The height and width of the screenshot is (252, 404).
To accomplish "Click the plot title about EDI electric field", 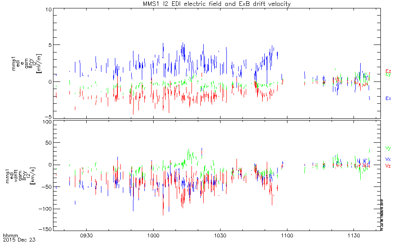I will click(x=215, y=4).
